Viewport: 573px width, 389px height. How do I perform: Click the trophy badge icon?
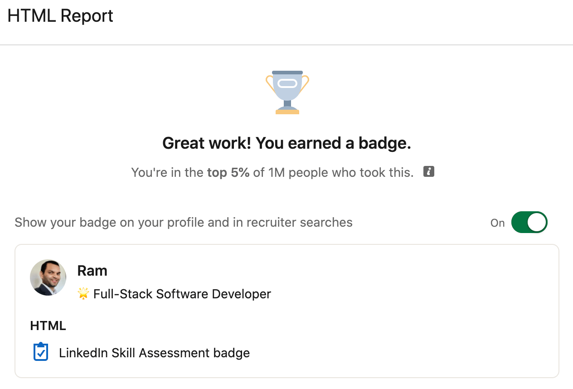point(286,92)
